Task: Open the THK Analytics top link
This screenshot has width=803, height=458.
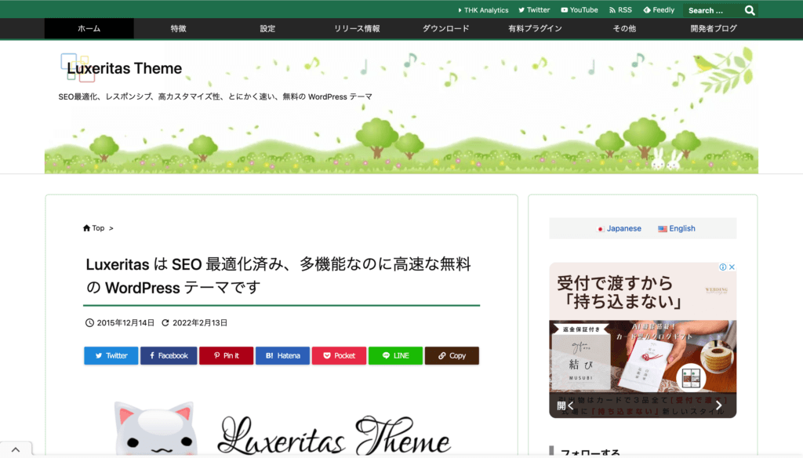Action: [x=483, y=10]
